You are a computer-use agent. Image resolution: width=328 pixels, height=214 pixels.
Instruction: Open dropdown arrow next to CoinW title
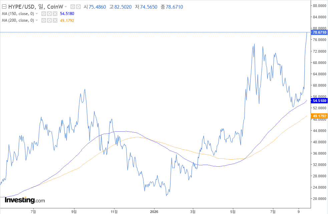[x=66, y=7]
